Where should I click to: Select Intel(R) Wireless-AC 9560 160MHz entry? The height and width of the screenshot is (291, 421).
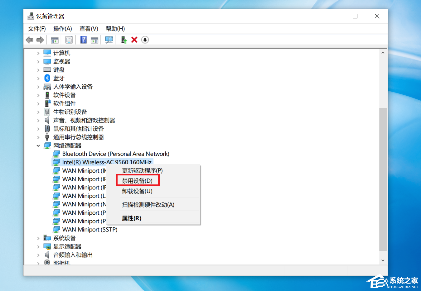(107, 162)
